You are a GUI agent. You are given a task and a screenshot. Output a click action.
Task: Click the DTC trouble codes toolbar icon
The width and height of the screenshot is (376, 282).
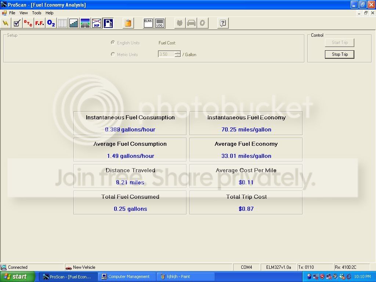tap(28, 23)
